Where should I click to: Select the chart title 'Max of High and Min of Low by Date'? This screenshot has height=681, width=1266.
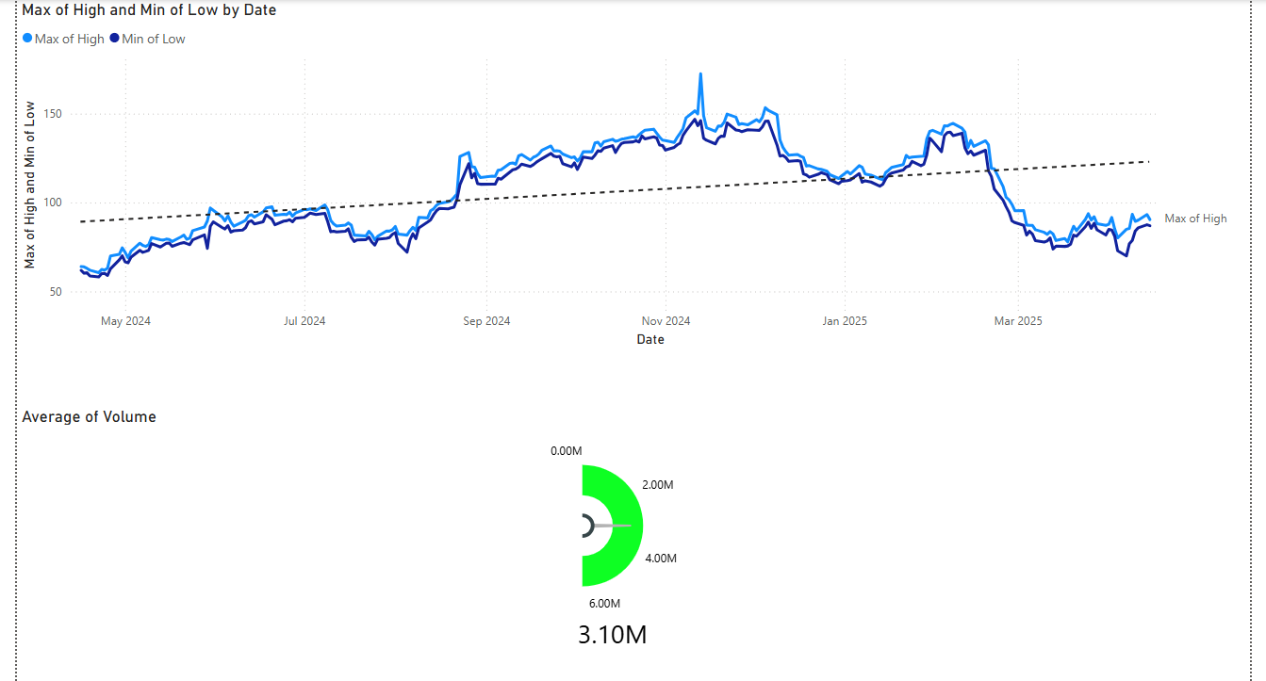149,10
